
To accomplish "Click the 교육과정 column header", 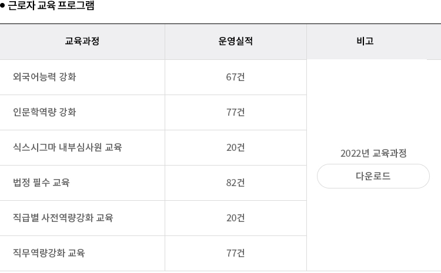I will coord(82,42).
